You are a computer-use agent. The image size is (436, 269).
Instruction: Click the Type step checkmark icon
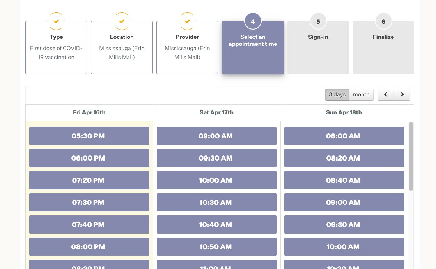coord(56,21)
